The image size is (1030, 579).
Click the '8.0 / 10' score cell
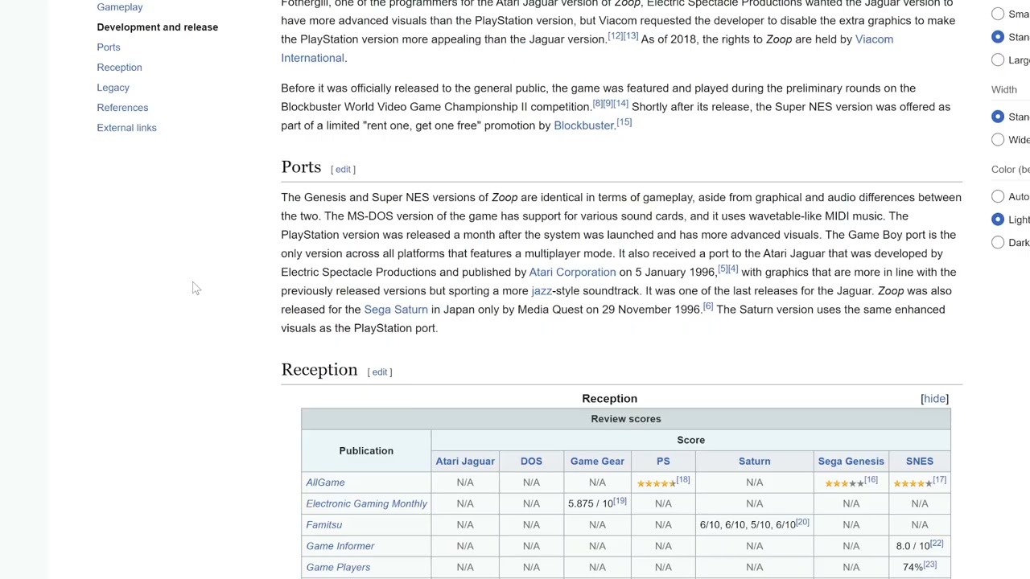pyautogui.click(x=920, y=546)
